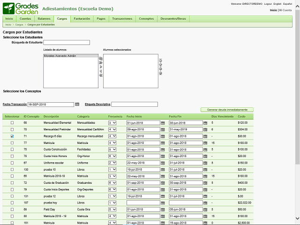
Task: Tick the Cuota Inicio Honors checkbox
Action: coord(12,156)
